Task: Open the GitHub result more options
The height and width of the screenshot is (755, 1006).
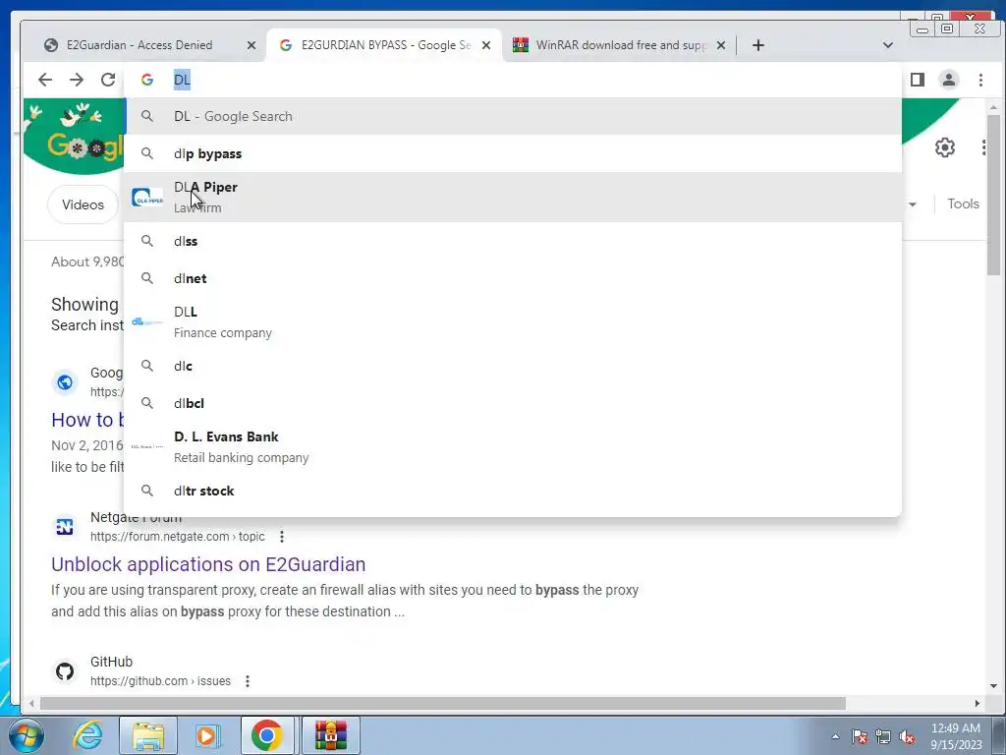Action: 248,681
